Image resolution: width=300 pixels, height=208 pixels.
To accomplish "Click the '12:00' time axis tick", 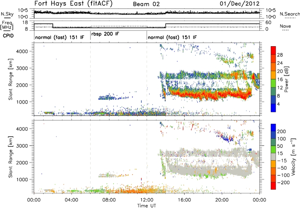I will click(147, 200).
